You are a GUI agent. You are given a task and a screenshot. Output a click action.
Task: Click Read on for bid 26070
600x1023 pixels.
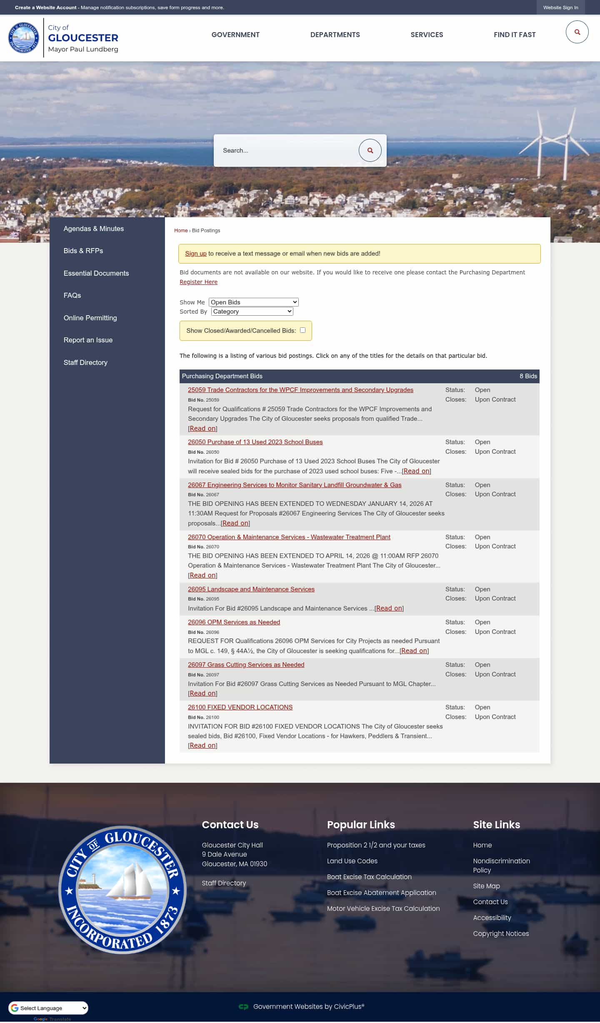click(202, 576)
